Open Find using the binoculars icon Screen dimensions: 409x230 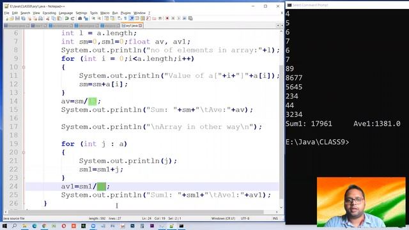coord(80,19)
